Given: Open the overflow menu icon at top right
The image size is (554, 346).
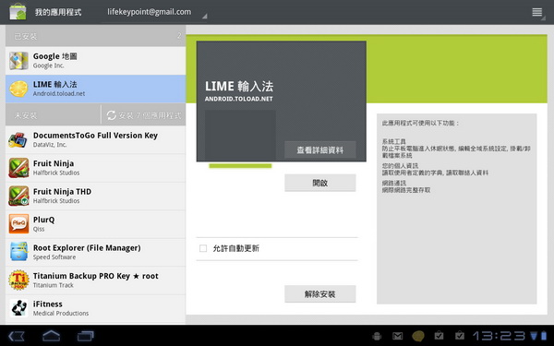Looking at the screenshot, I should click(537, 12).
